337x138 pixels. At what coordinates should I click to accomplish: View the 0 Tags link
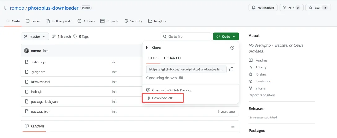(81, 36)
